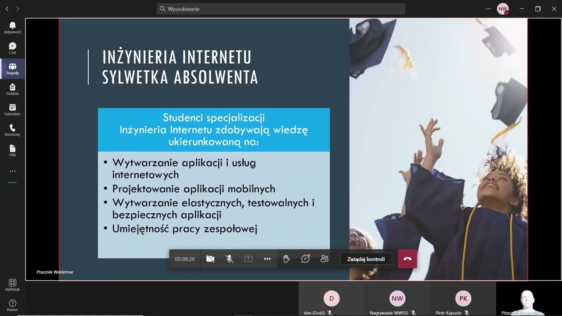Open settings and more menu in title bar

click(x=488, y=9)
